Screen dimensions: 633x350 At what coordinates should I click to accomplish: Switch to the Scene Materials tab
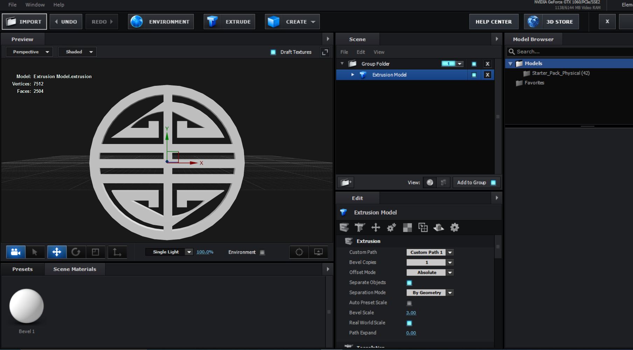click(x=75, y=269)
